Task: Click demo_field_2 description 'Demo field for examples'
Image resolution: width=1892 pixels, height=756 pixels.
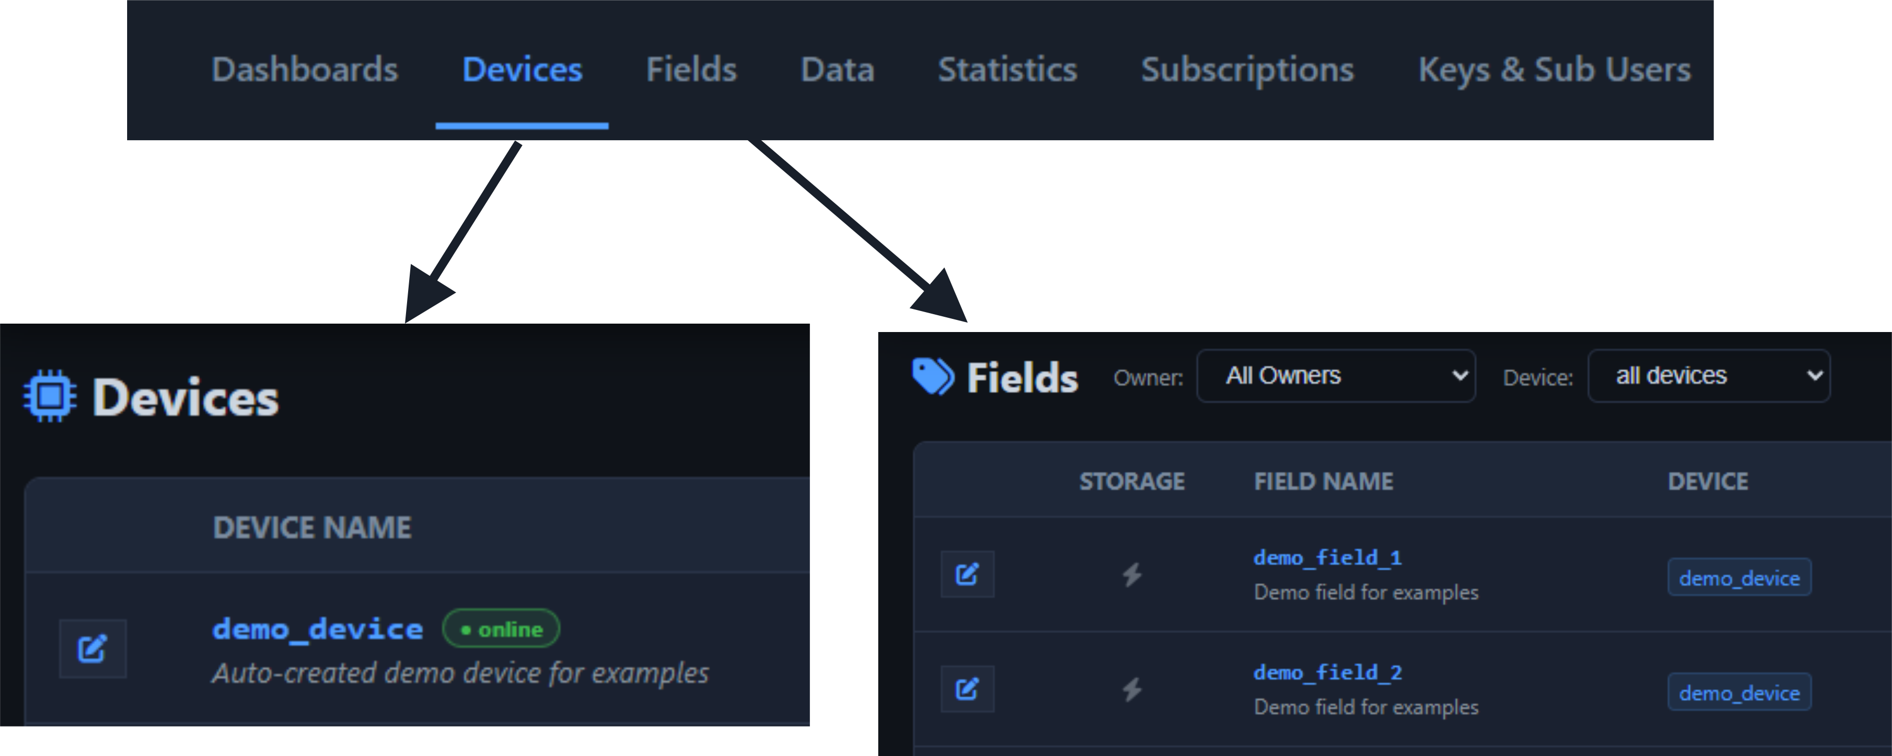Action: [x=1366, y=707]
